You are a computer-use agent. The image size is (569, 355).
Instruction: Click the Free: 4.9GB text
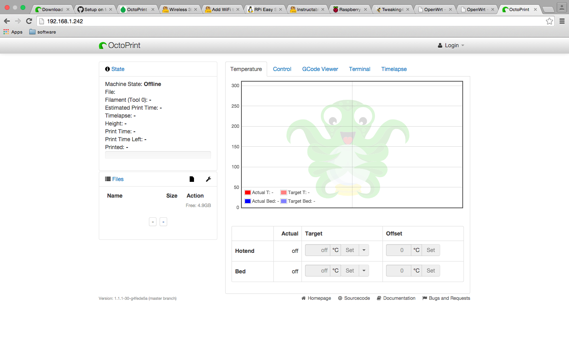198,206
